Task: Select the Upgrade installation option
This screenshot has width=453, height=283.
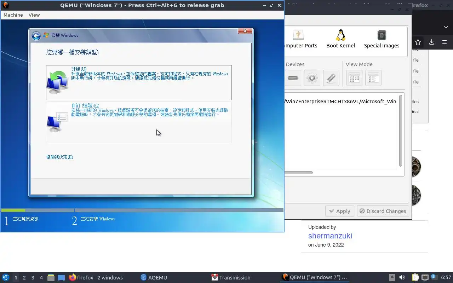Action: 139,82
